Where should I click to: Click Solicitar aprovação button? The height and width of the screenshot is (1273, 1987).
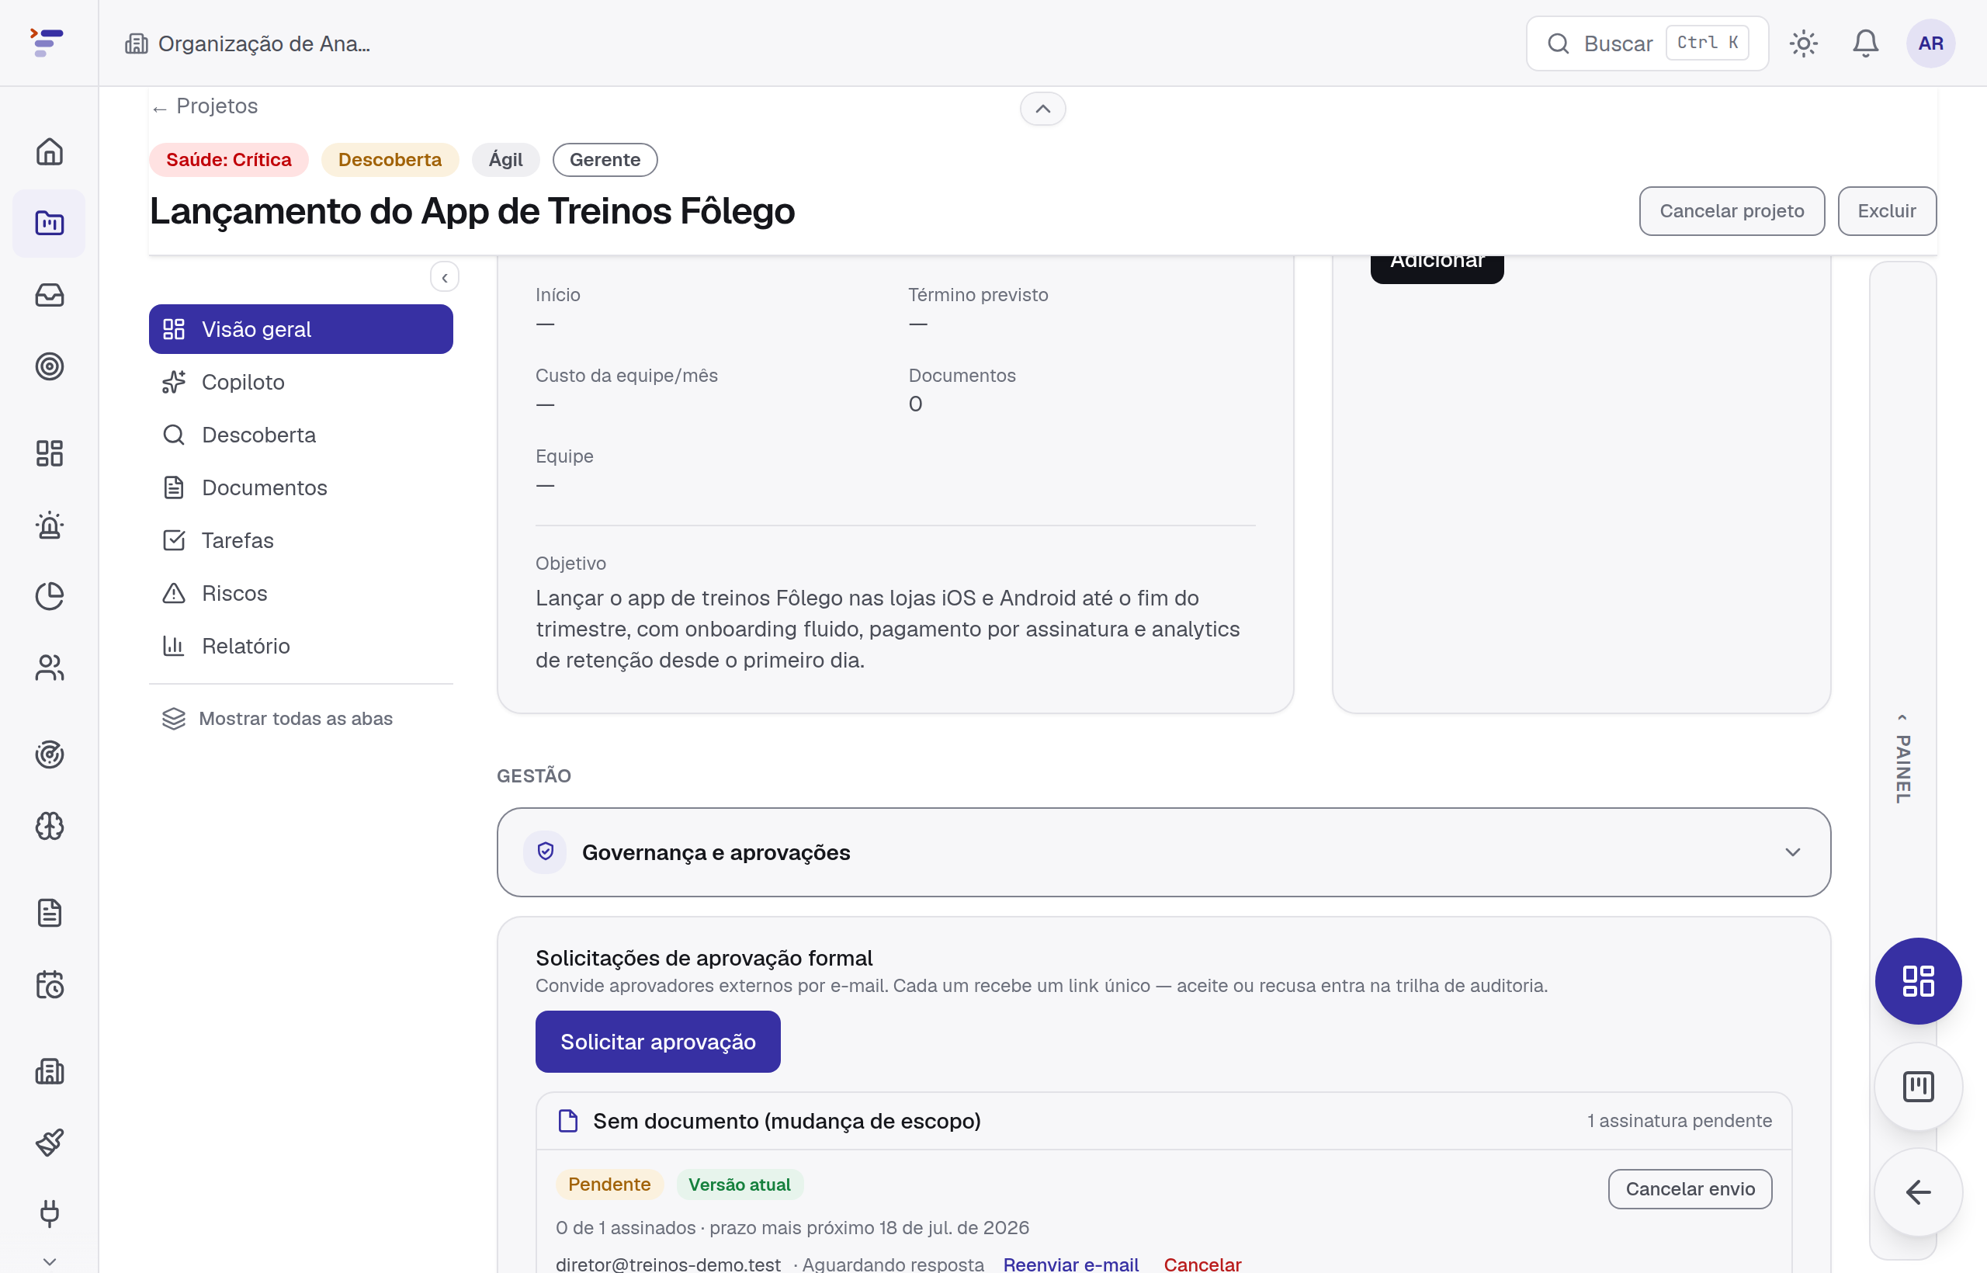click(x=658, y=1042)
